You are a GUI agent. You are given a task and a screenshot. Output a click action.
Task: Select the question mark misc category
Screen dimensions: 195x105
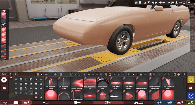(x=41, y=93)
